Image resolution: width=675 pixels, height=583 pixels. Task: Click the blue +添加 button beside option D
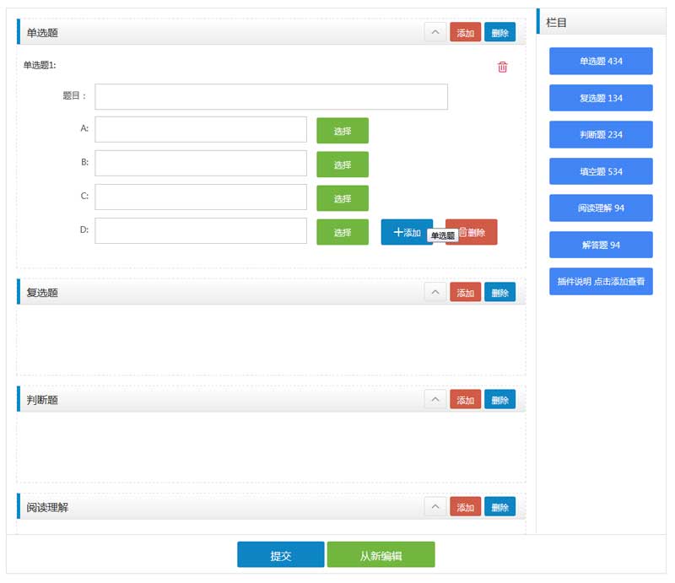[x=406, y=232]
